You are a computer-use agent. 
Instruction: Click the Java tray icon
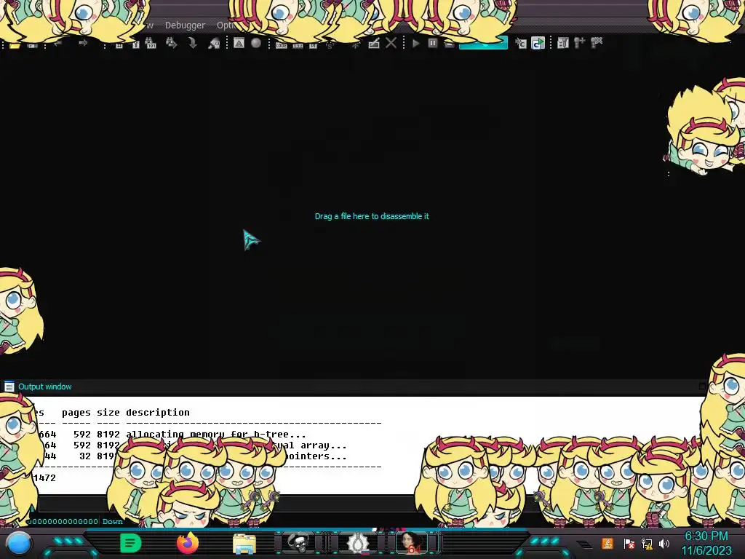607,543
